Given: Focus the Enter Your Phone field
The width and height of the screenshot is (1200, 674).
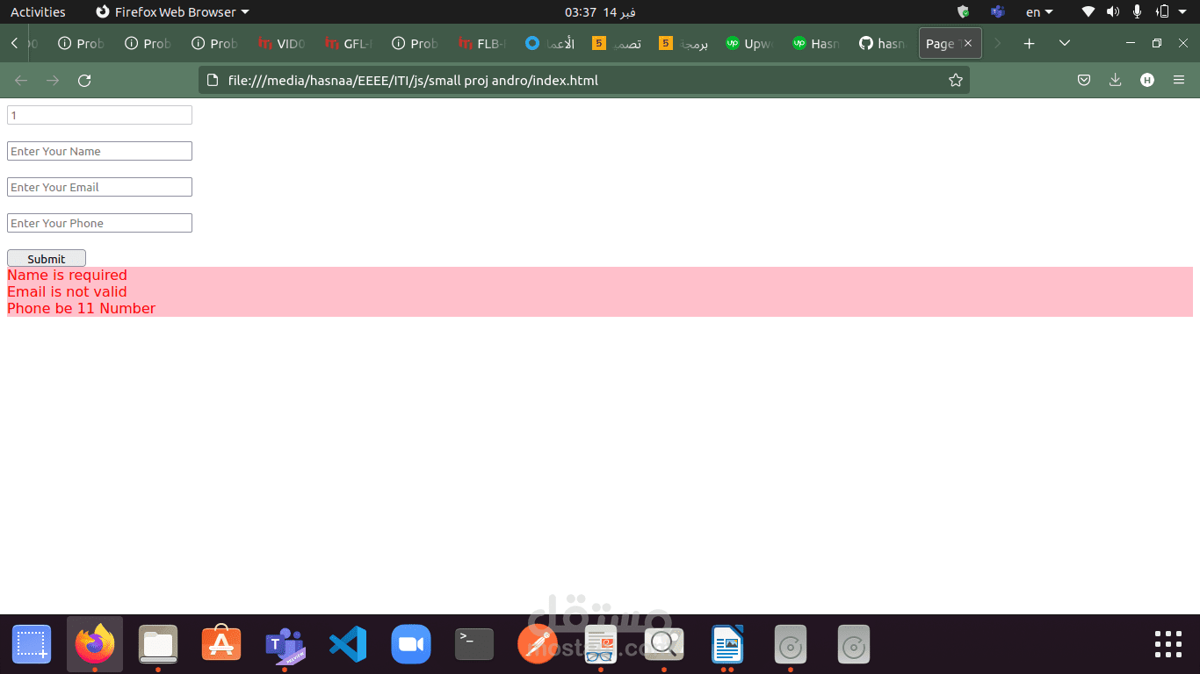Looking at the screenshot, I should point(99,223).
